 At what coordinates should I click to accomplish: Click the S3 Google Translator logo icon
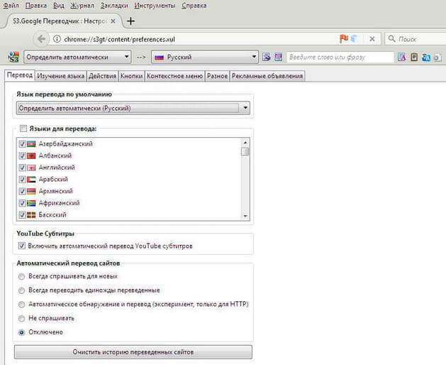(13, 58)
